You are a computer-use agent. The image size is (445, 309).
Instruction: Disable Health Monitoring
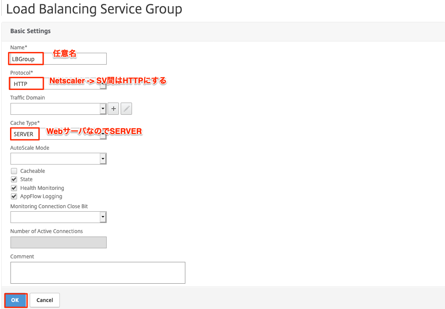pos(14,188)
